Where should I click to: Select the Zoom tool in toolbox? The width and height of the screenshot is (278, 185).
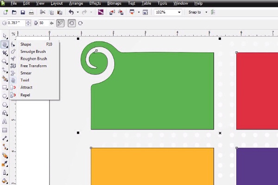tap(5, 61)
